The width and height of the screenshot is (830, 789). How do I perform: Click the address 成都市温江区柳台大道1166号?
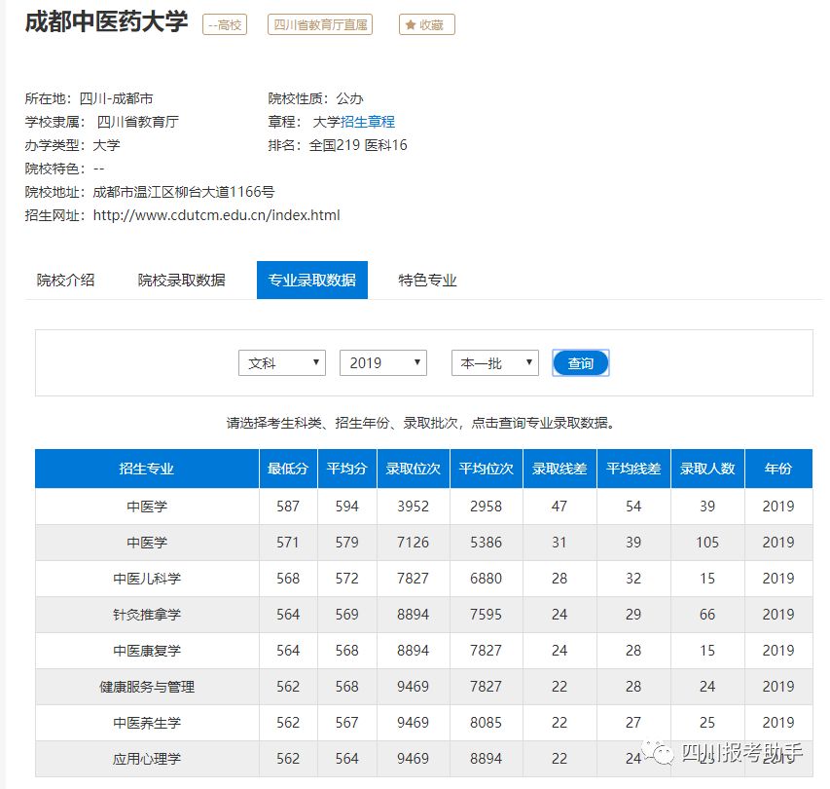(x=184, y=192)
